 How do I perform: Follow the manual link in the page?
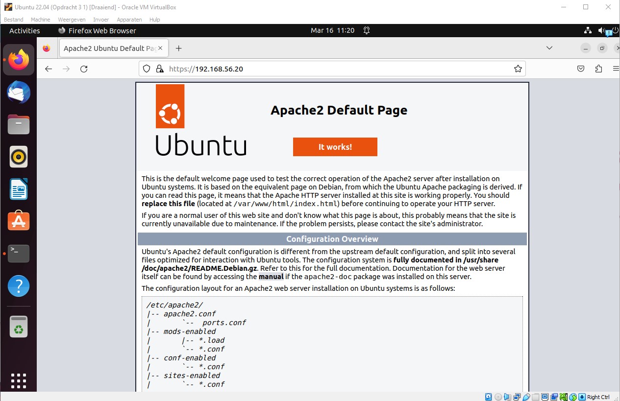coord(271,277)
